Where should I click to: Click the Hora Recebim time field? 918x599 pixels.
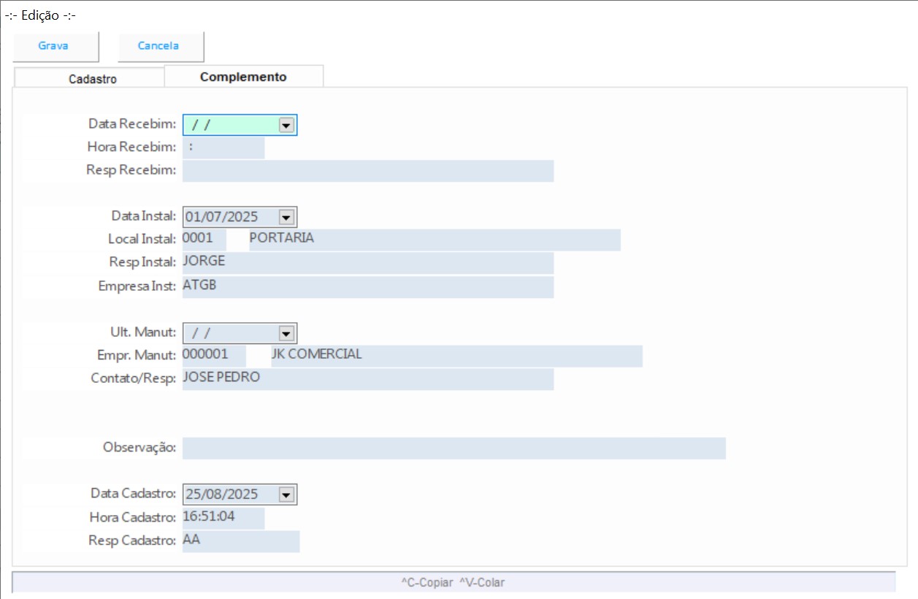[x=223, y=148]
